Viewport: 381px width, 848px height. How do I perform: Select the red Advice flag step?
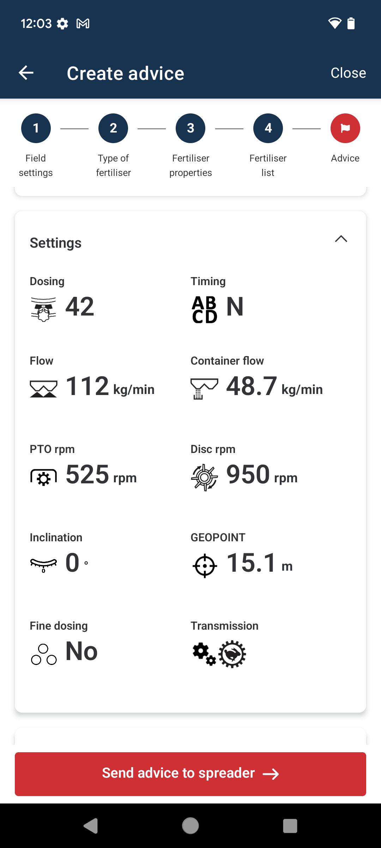(345, 128)
